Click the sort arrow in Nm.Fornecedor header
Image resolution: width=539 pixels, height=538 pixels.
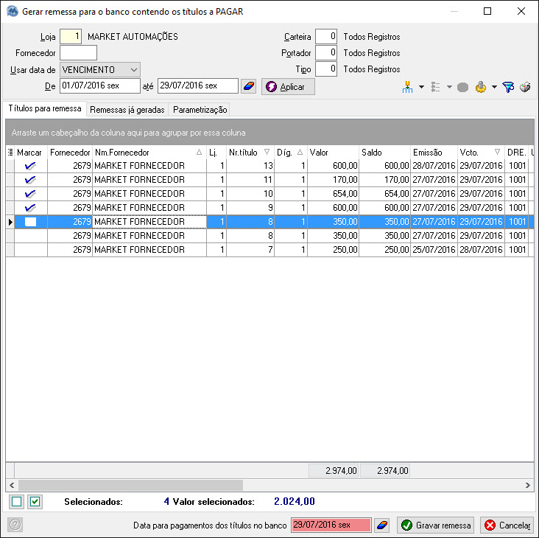point(199,152)
